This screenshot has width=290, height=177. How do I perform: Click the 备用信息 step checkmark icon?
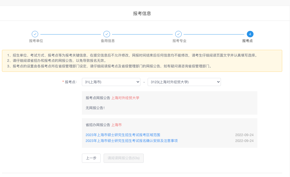click(107, 34)
